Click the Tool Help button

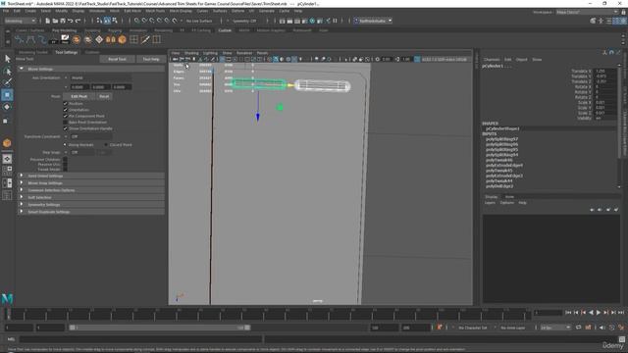pos(151,59)
